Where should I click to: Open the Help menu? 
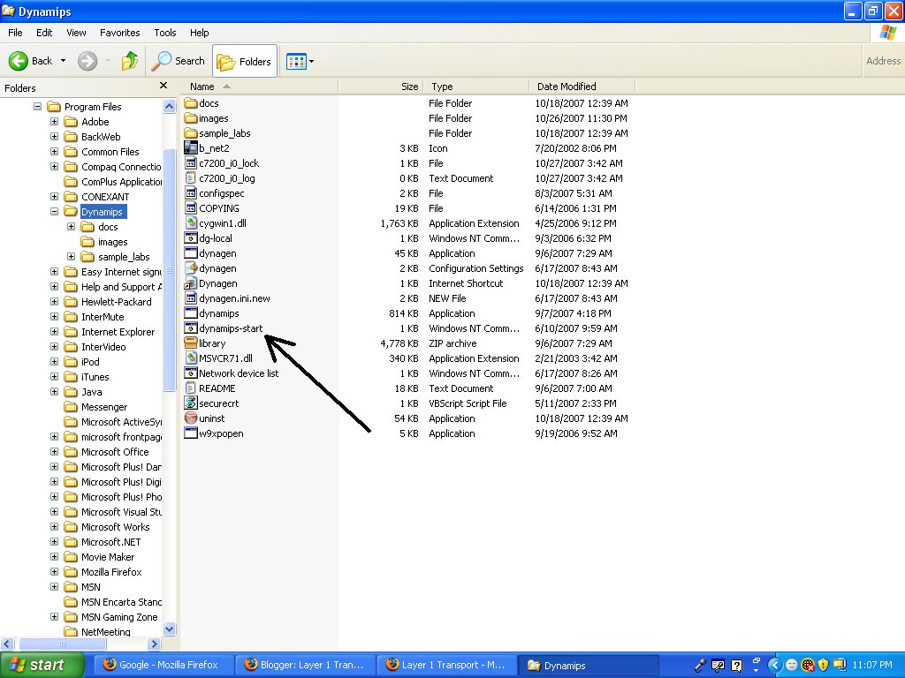[x=200, y=33]
